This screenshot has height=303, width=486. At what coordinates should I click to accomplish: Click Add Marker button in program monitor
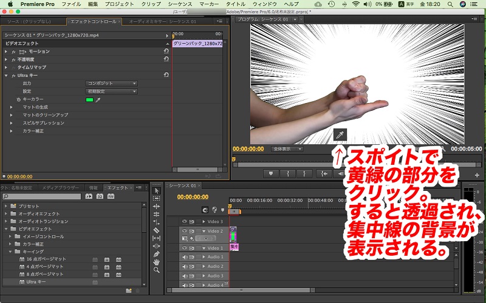pos(270,174)
